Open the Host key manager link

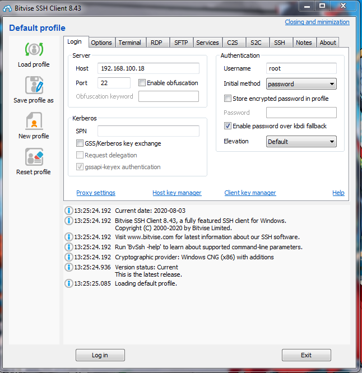177,193
